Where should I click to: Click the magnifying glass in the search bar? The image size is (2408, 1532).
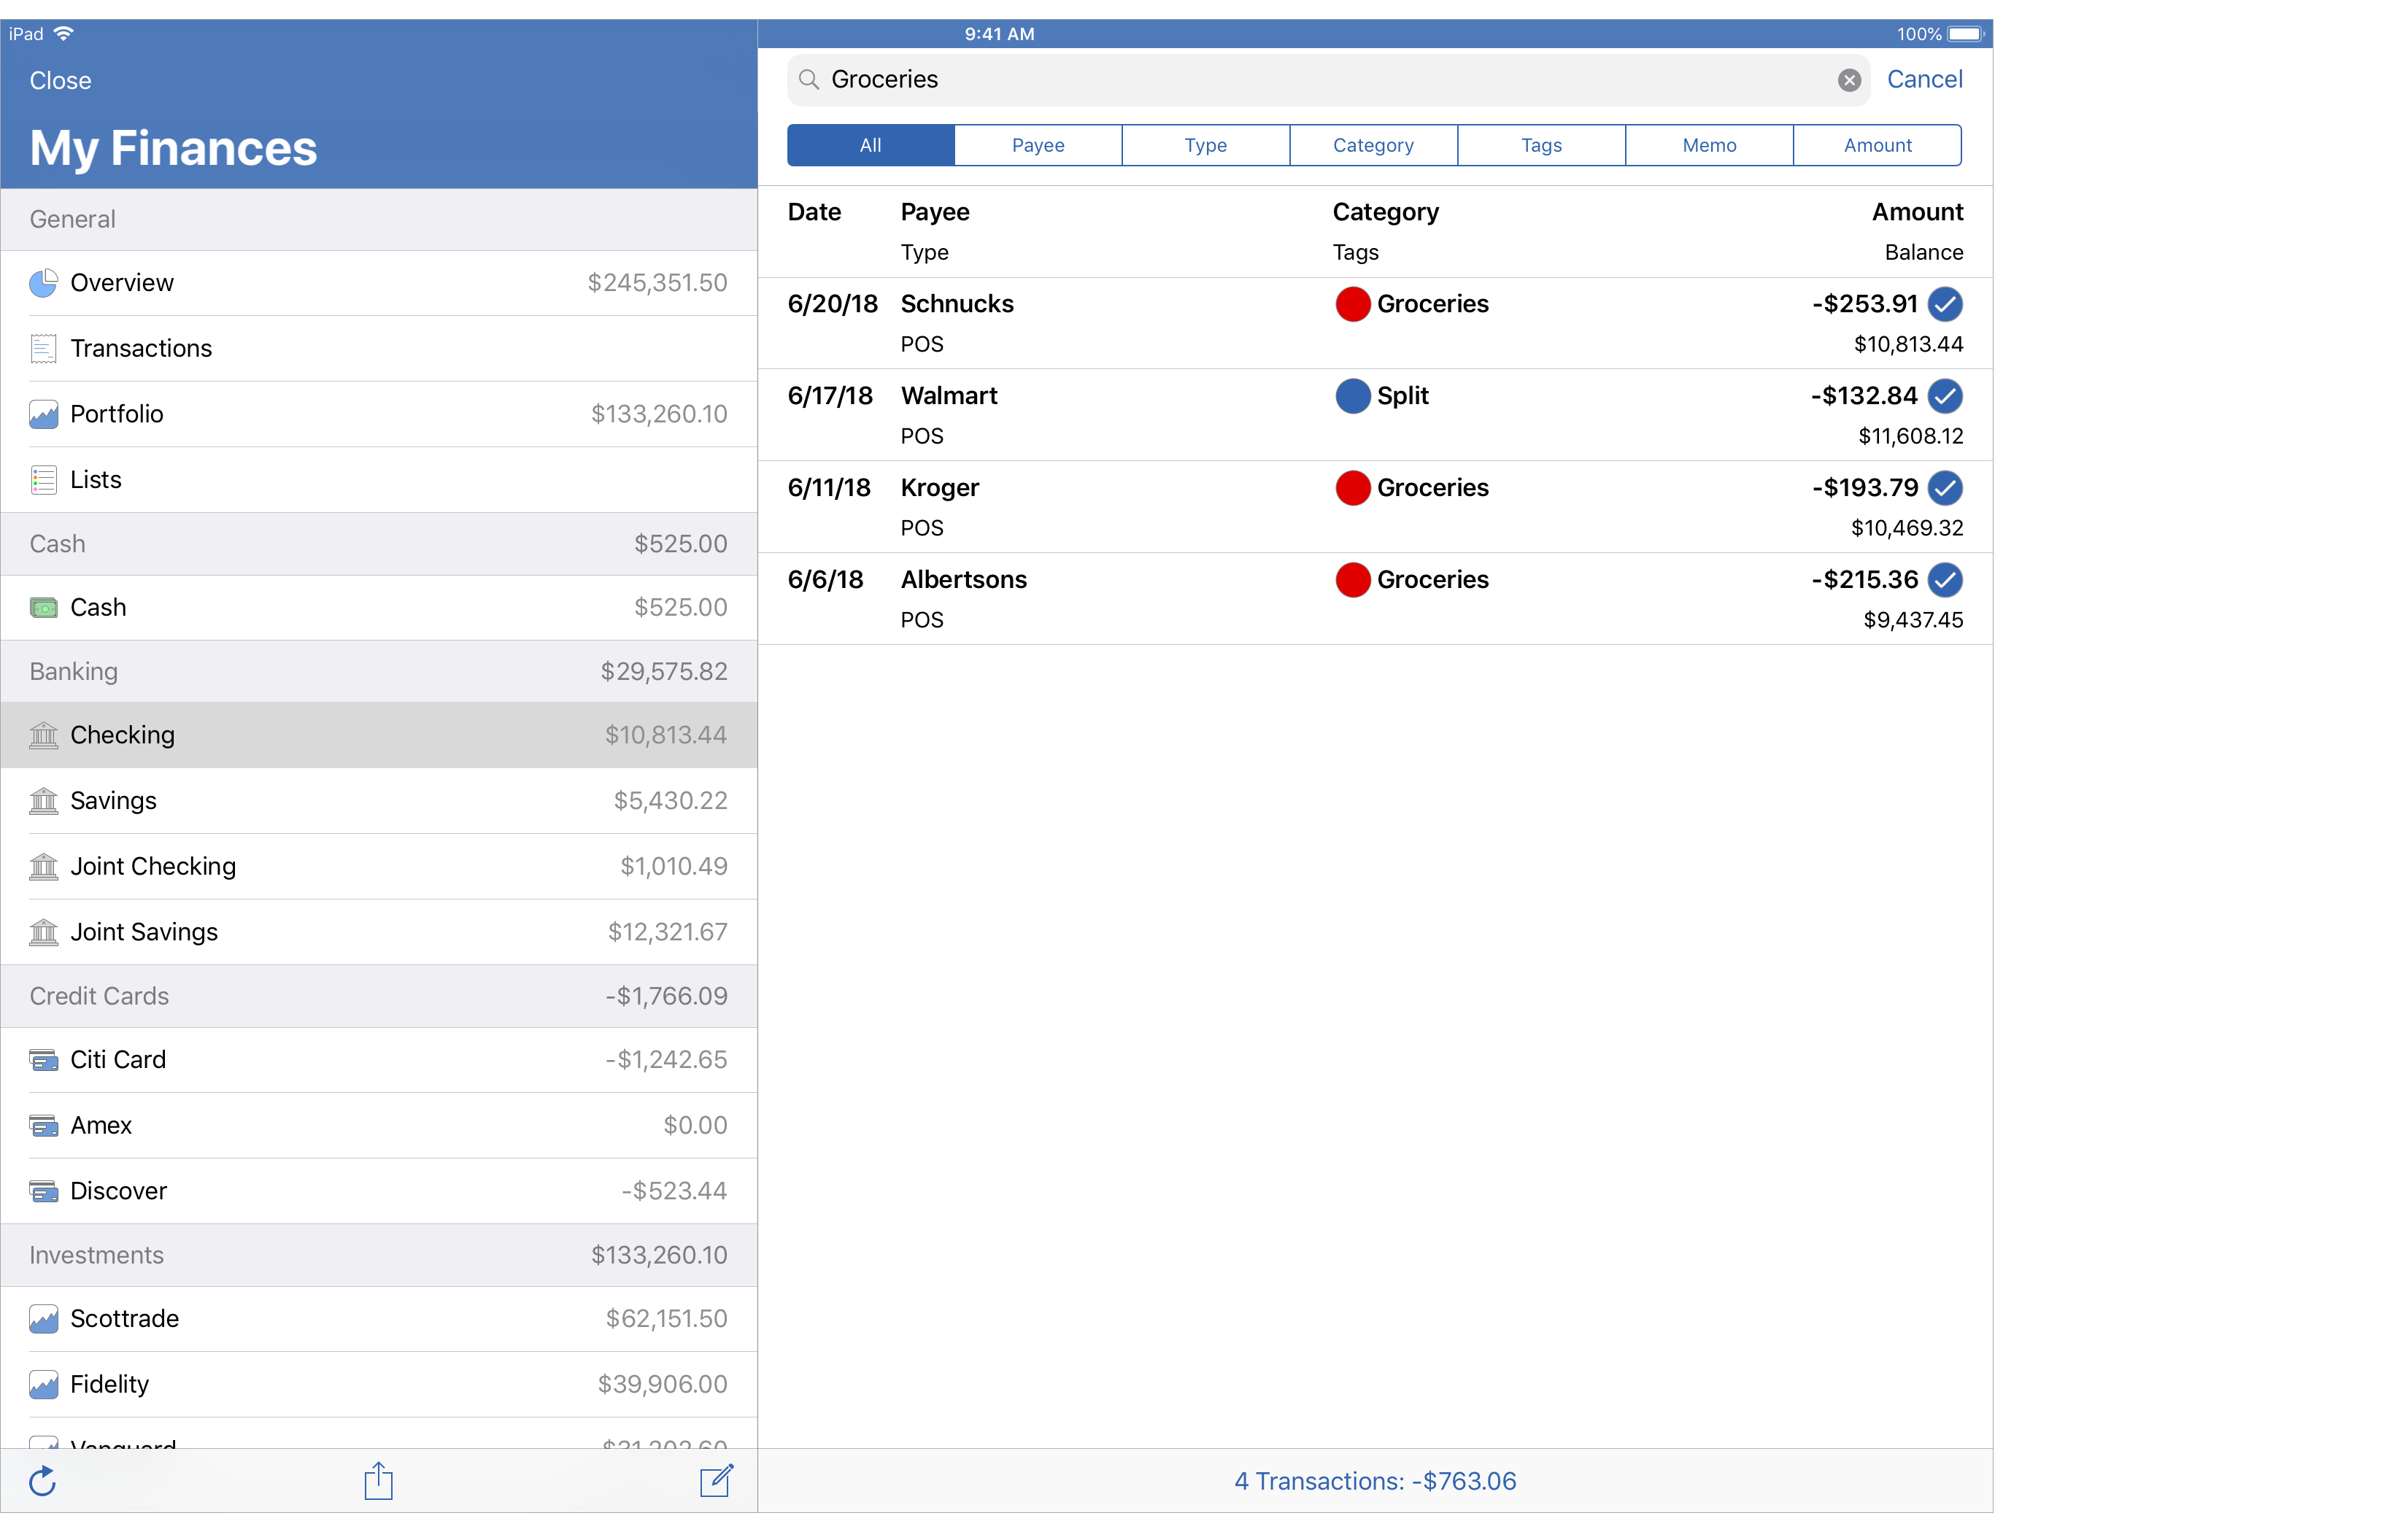tap(807, 80)
